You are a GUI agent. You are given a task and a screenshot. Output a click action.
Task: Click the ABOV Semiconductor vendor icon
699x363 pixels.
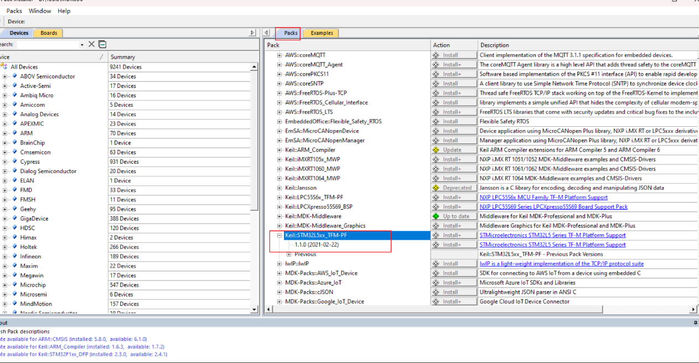(14, 76)
